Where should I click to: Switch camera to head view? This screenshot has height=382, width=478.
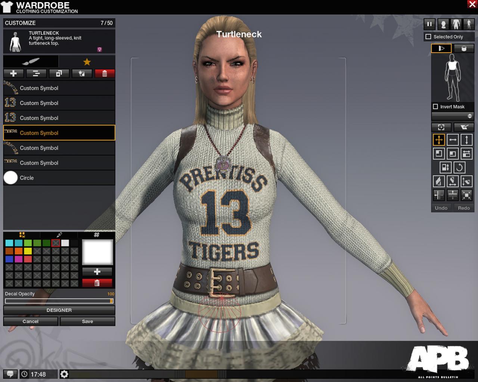(443, 24)
